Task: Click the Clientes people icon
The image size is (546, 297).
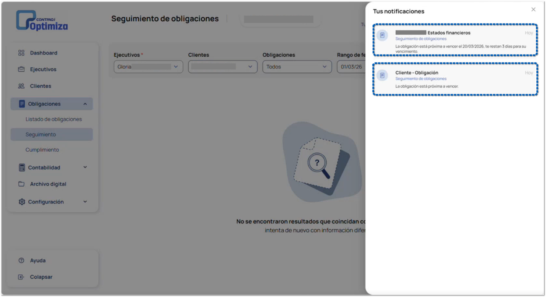Action: click(x=21, y=86)
